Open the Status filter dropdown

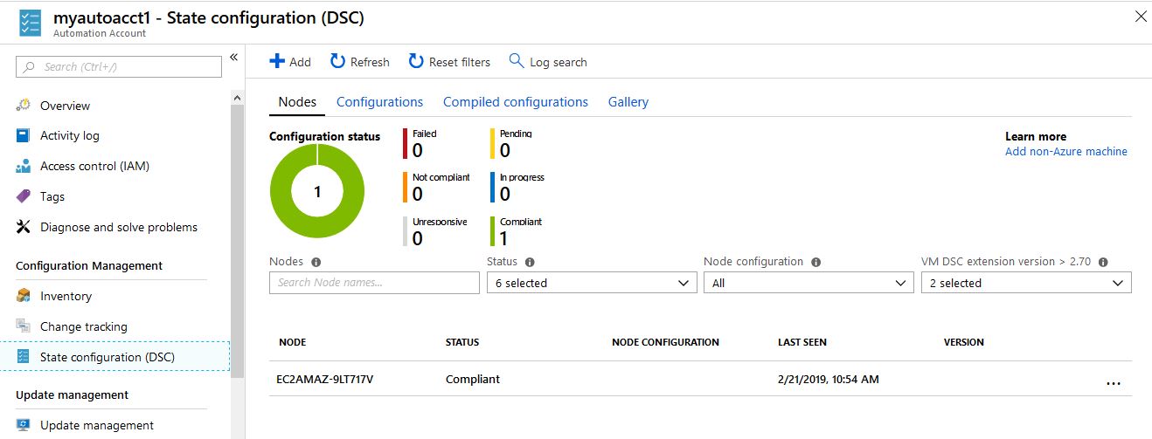591,283
